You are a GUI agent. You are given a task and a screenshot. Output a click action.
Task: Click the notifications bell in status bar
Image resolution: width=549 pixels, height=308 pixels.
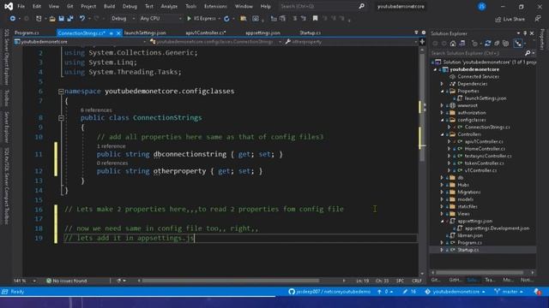(x=538, y=292)
